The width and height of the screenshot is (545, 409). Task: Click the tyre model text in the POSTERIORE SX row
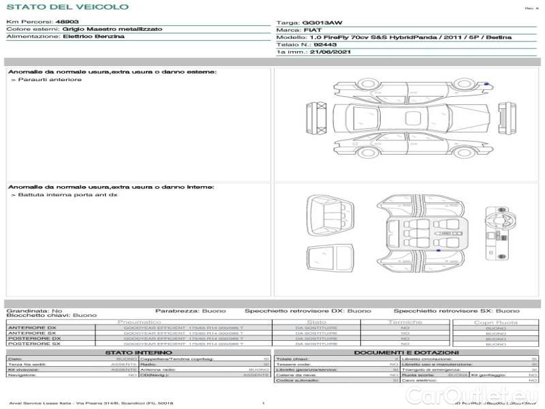[183, 344]
